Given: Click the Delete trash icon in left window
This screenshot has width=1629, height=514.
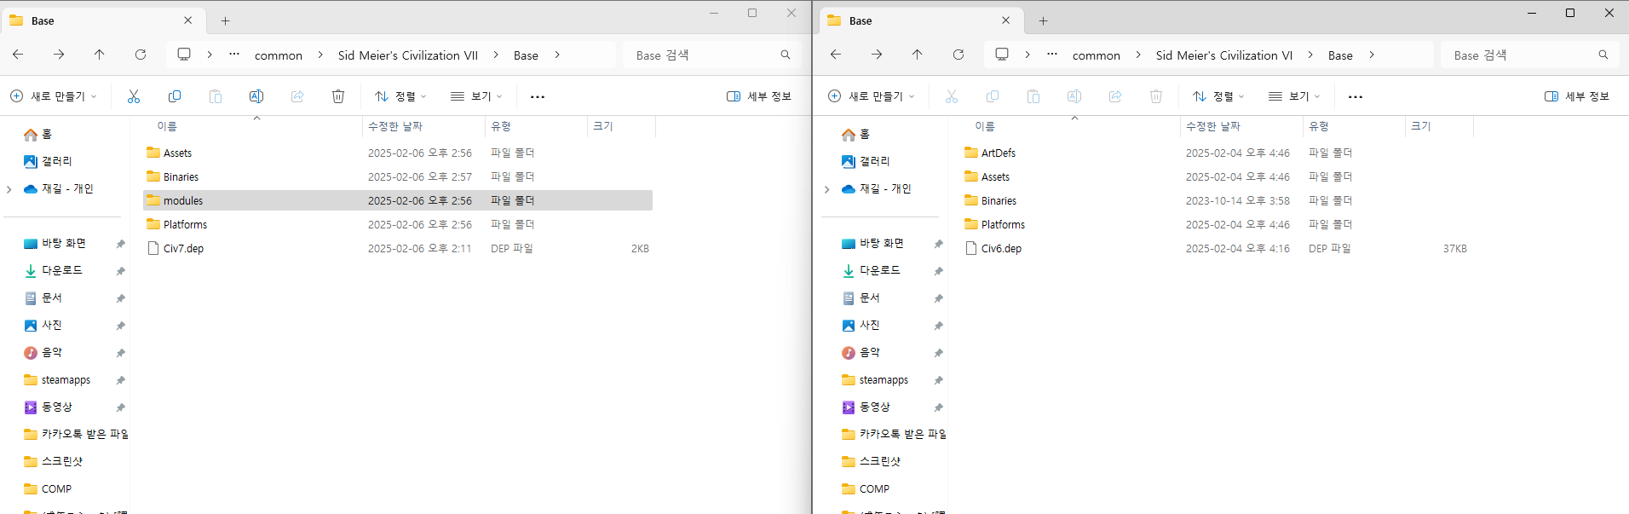Looking at the screenshot, I should 338,96.
